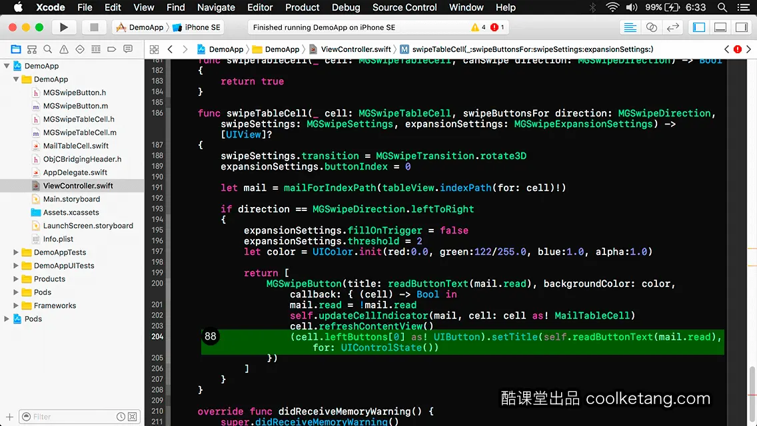Toggle the Debug area
Screen dimensions: 757x426
(720, 27)
